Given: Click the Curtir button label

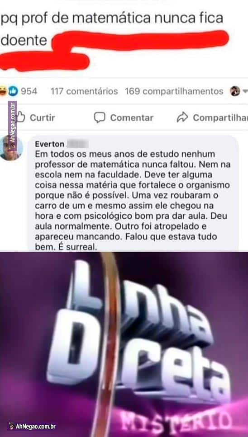Looking at the screenshot, I should 43,117.
